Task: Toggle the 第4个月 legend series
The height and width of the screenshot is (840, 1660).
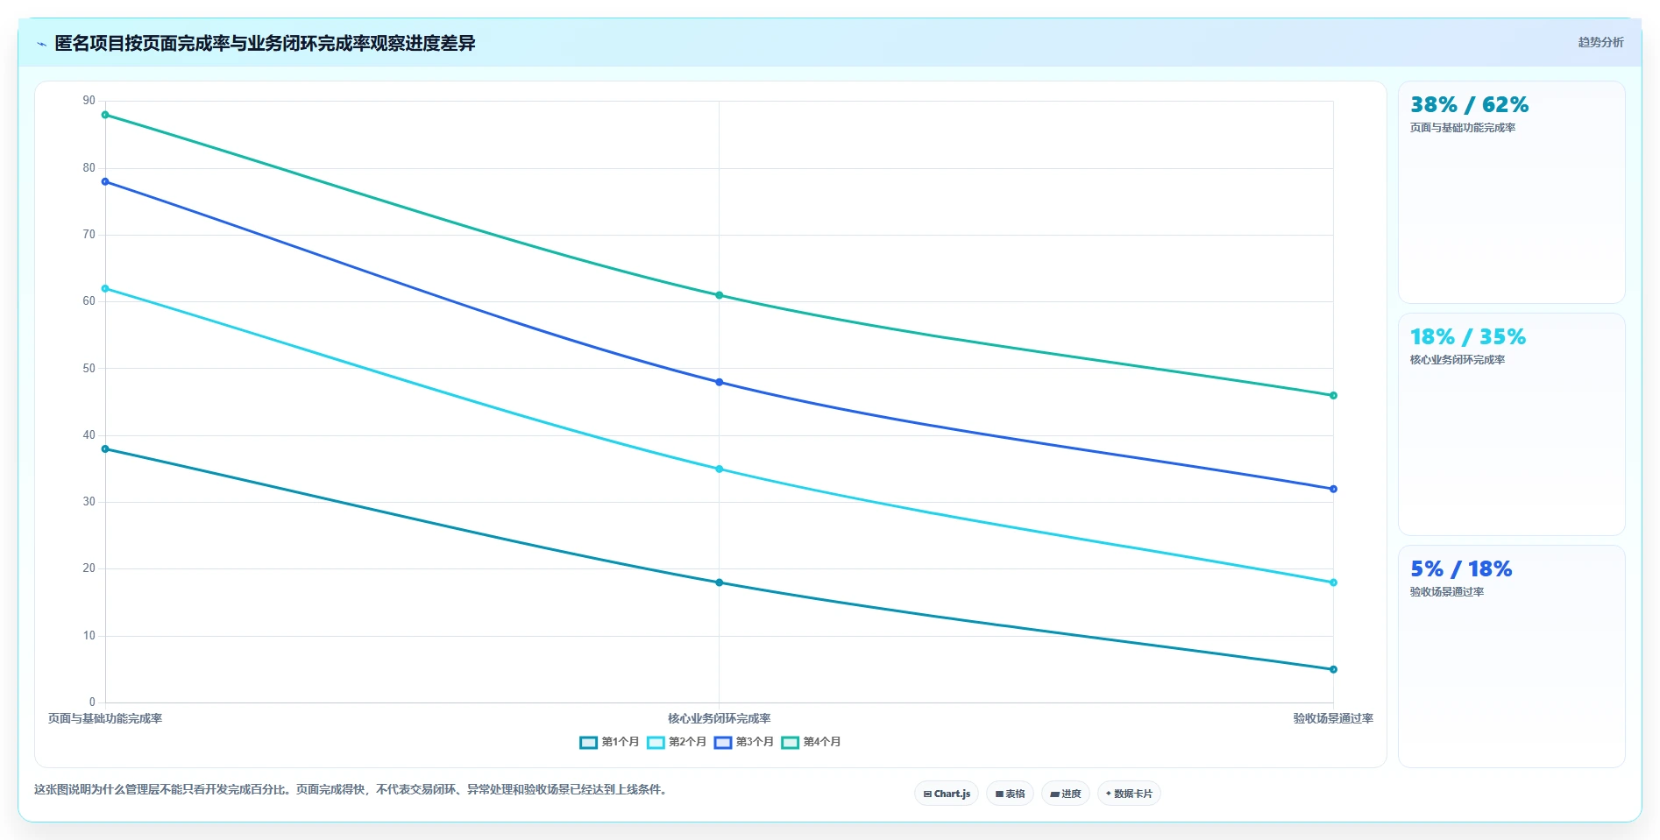Action: [x=811, y=742]
